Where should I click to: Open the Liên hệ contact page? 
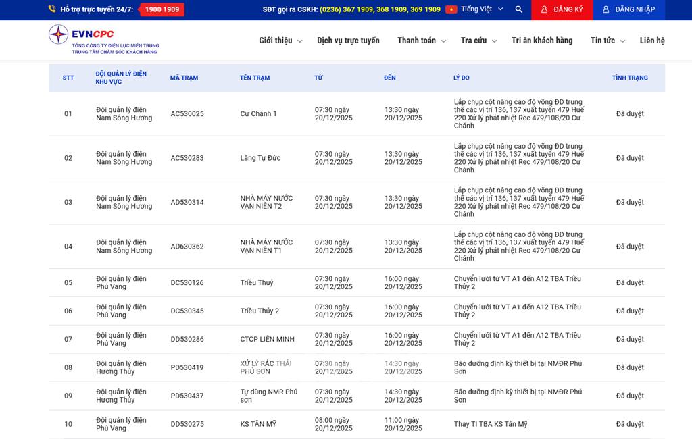coord(652,41)
